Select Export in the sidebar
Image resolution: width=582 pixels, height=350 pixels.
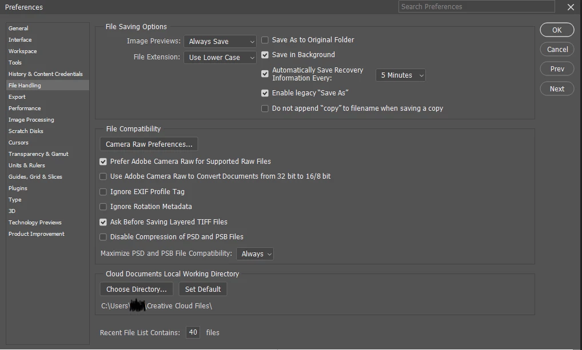pos(47,96)
